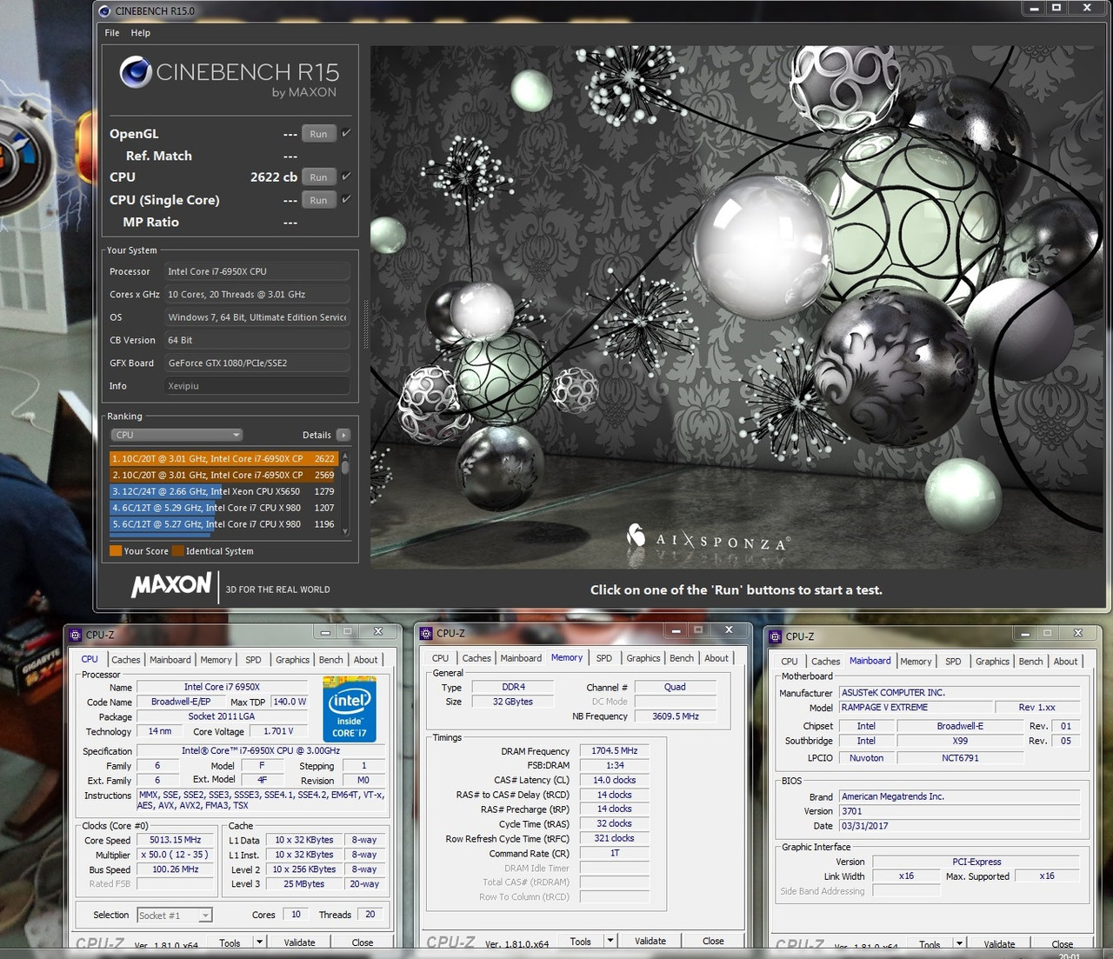Click the Cinebench R15 logo icon
Image resolution: width=1113 pixels, height=959 pixels.
click(x=136, y=71)
